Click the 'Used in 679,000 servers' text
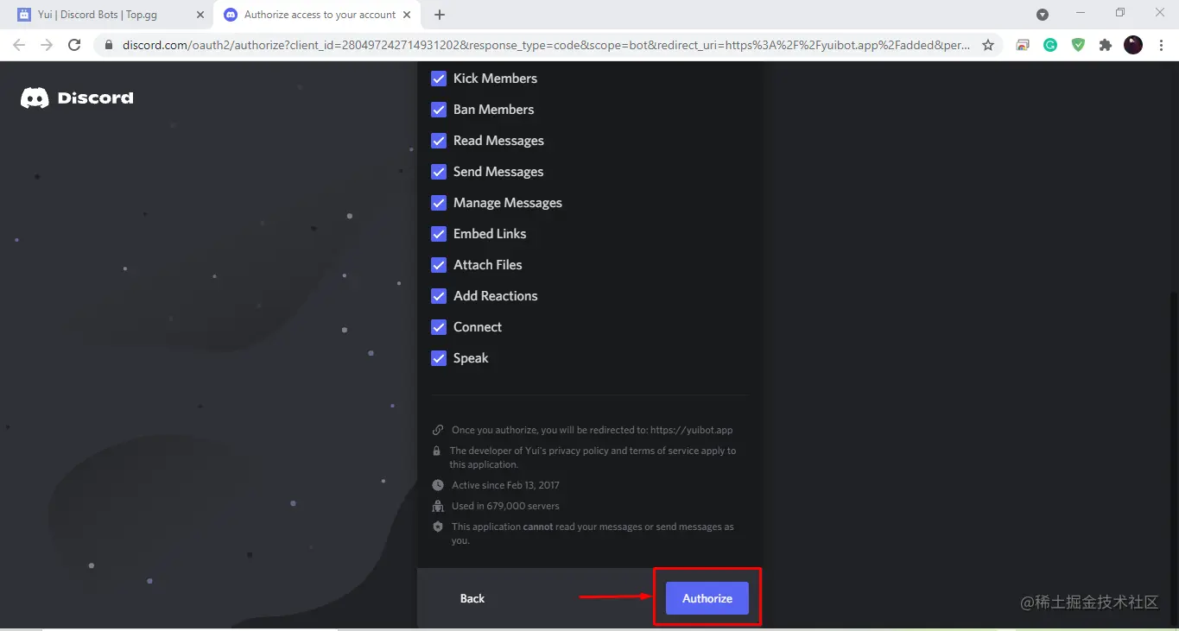 click(x=505, y=506)
